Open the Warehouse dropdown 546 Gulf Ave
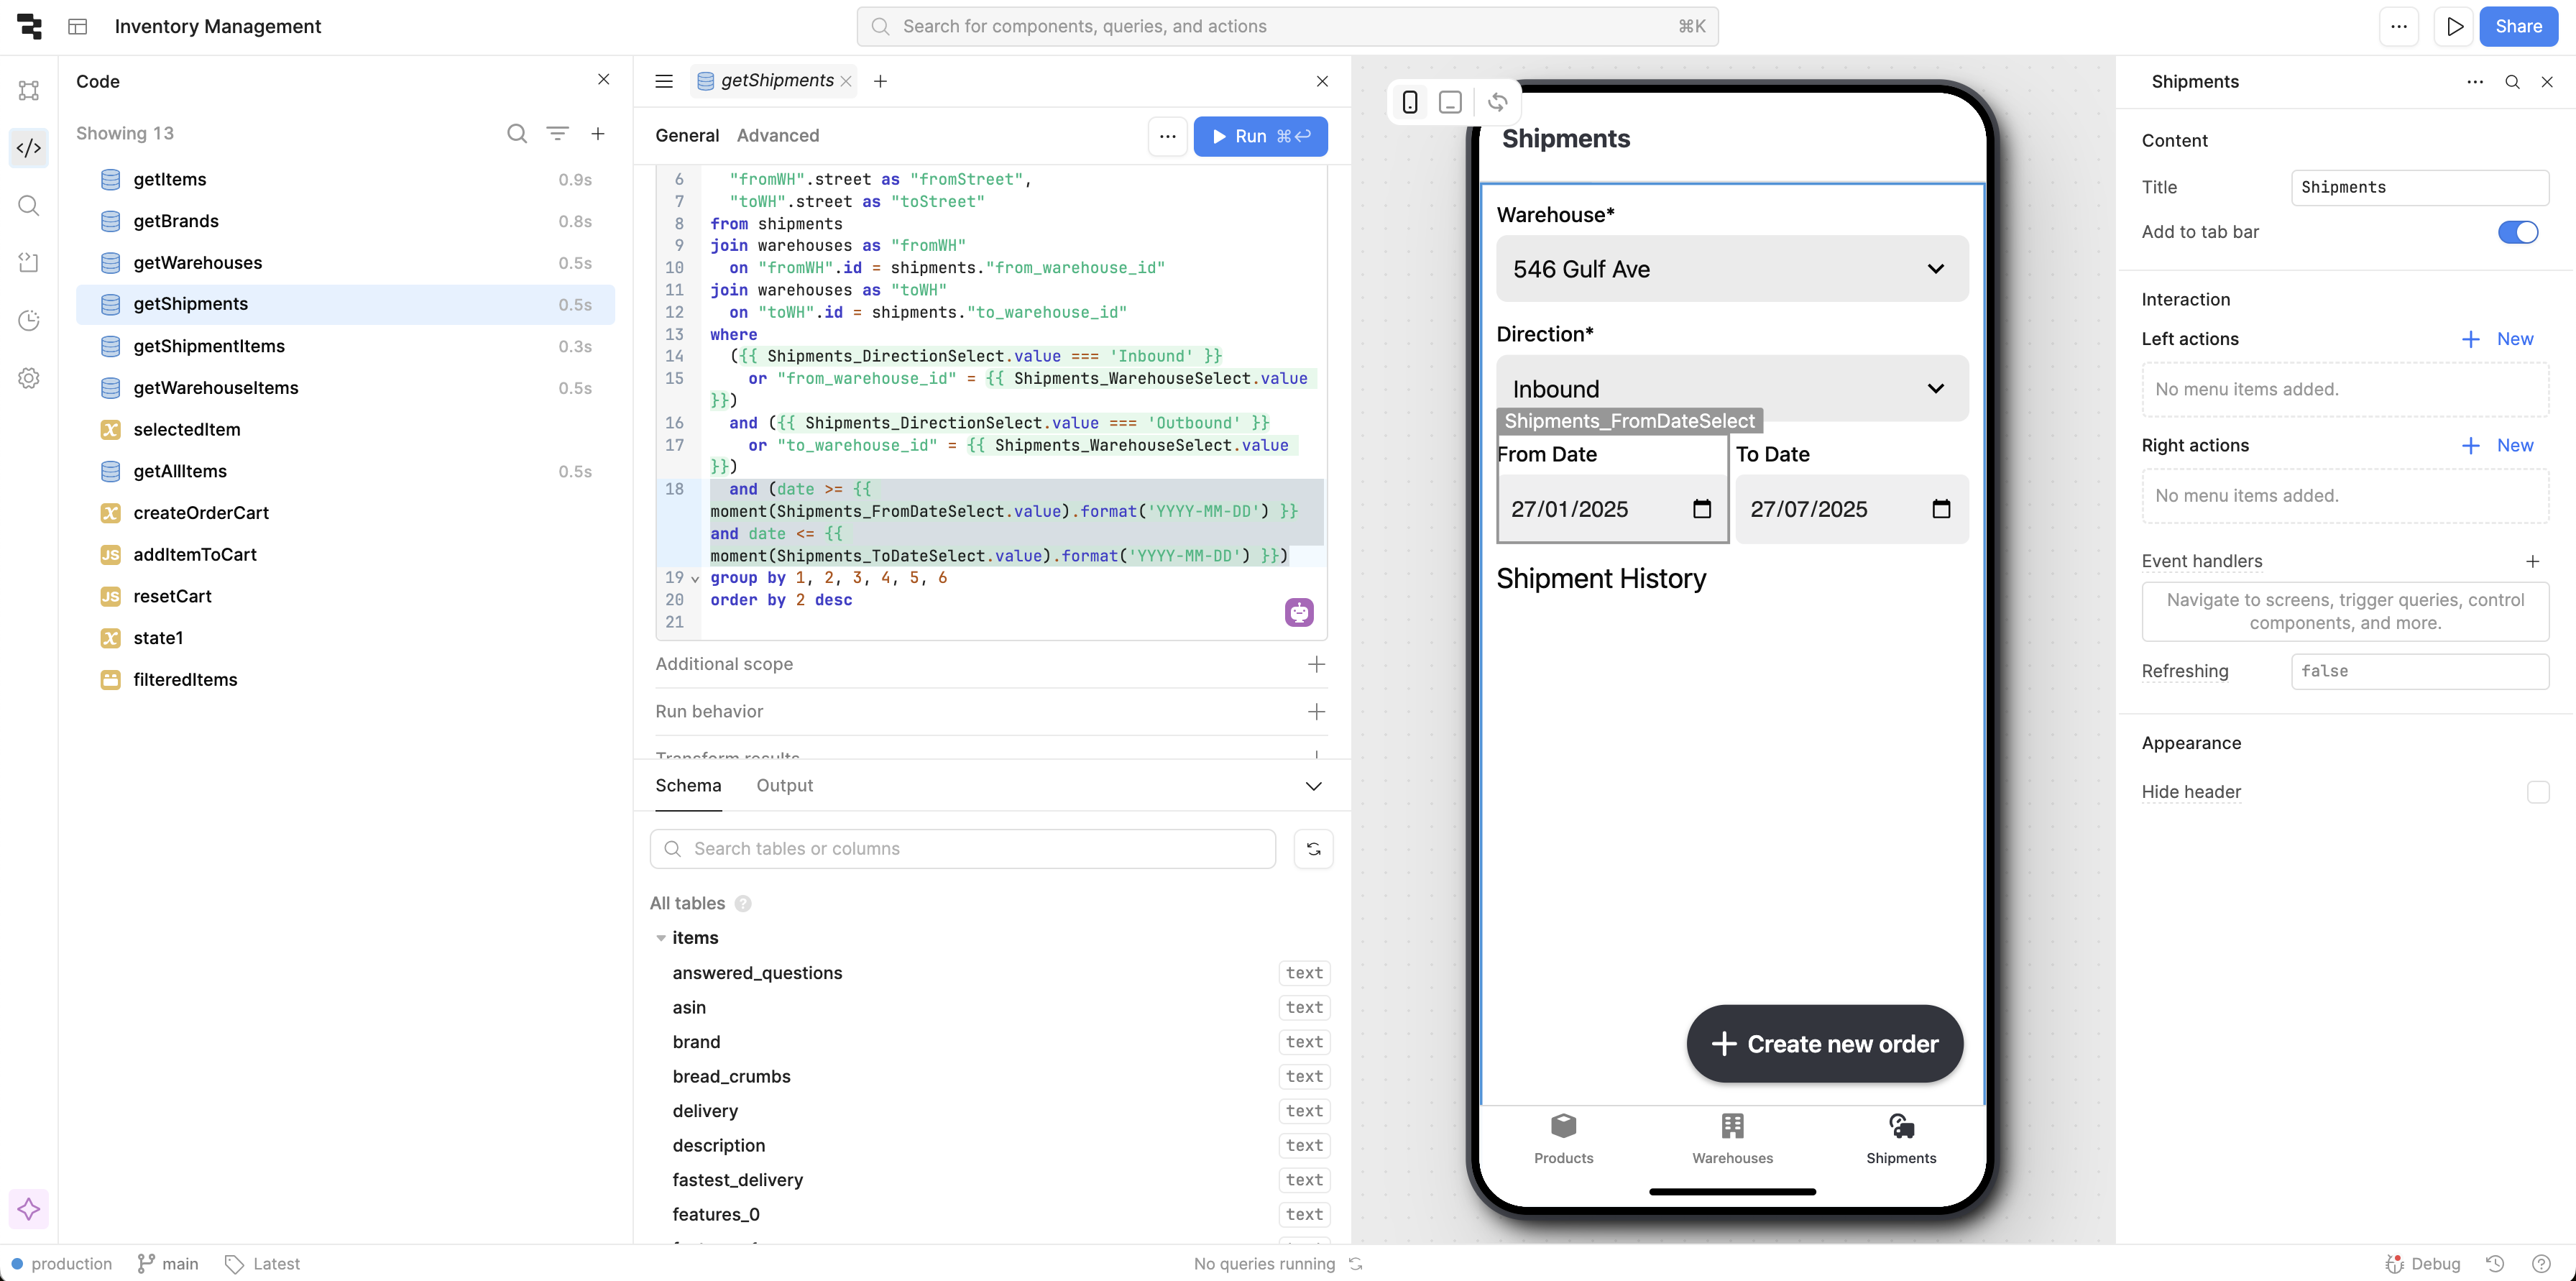2576x1281 pixels. pyautogui.click(x=1732, y=269)
